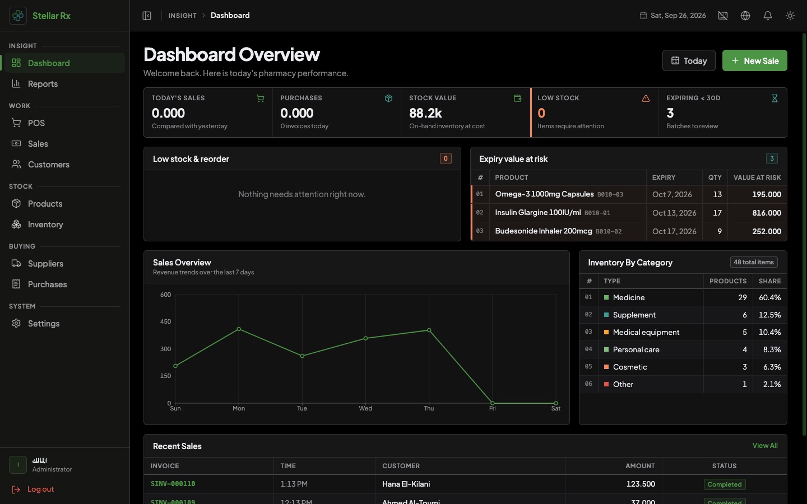Image resolution: width=807 pixels, height=504 pixels.
Task: Click the crossed-out screen icon in header
Action: (x=723, y=16)
